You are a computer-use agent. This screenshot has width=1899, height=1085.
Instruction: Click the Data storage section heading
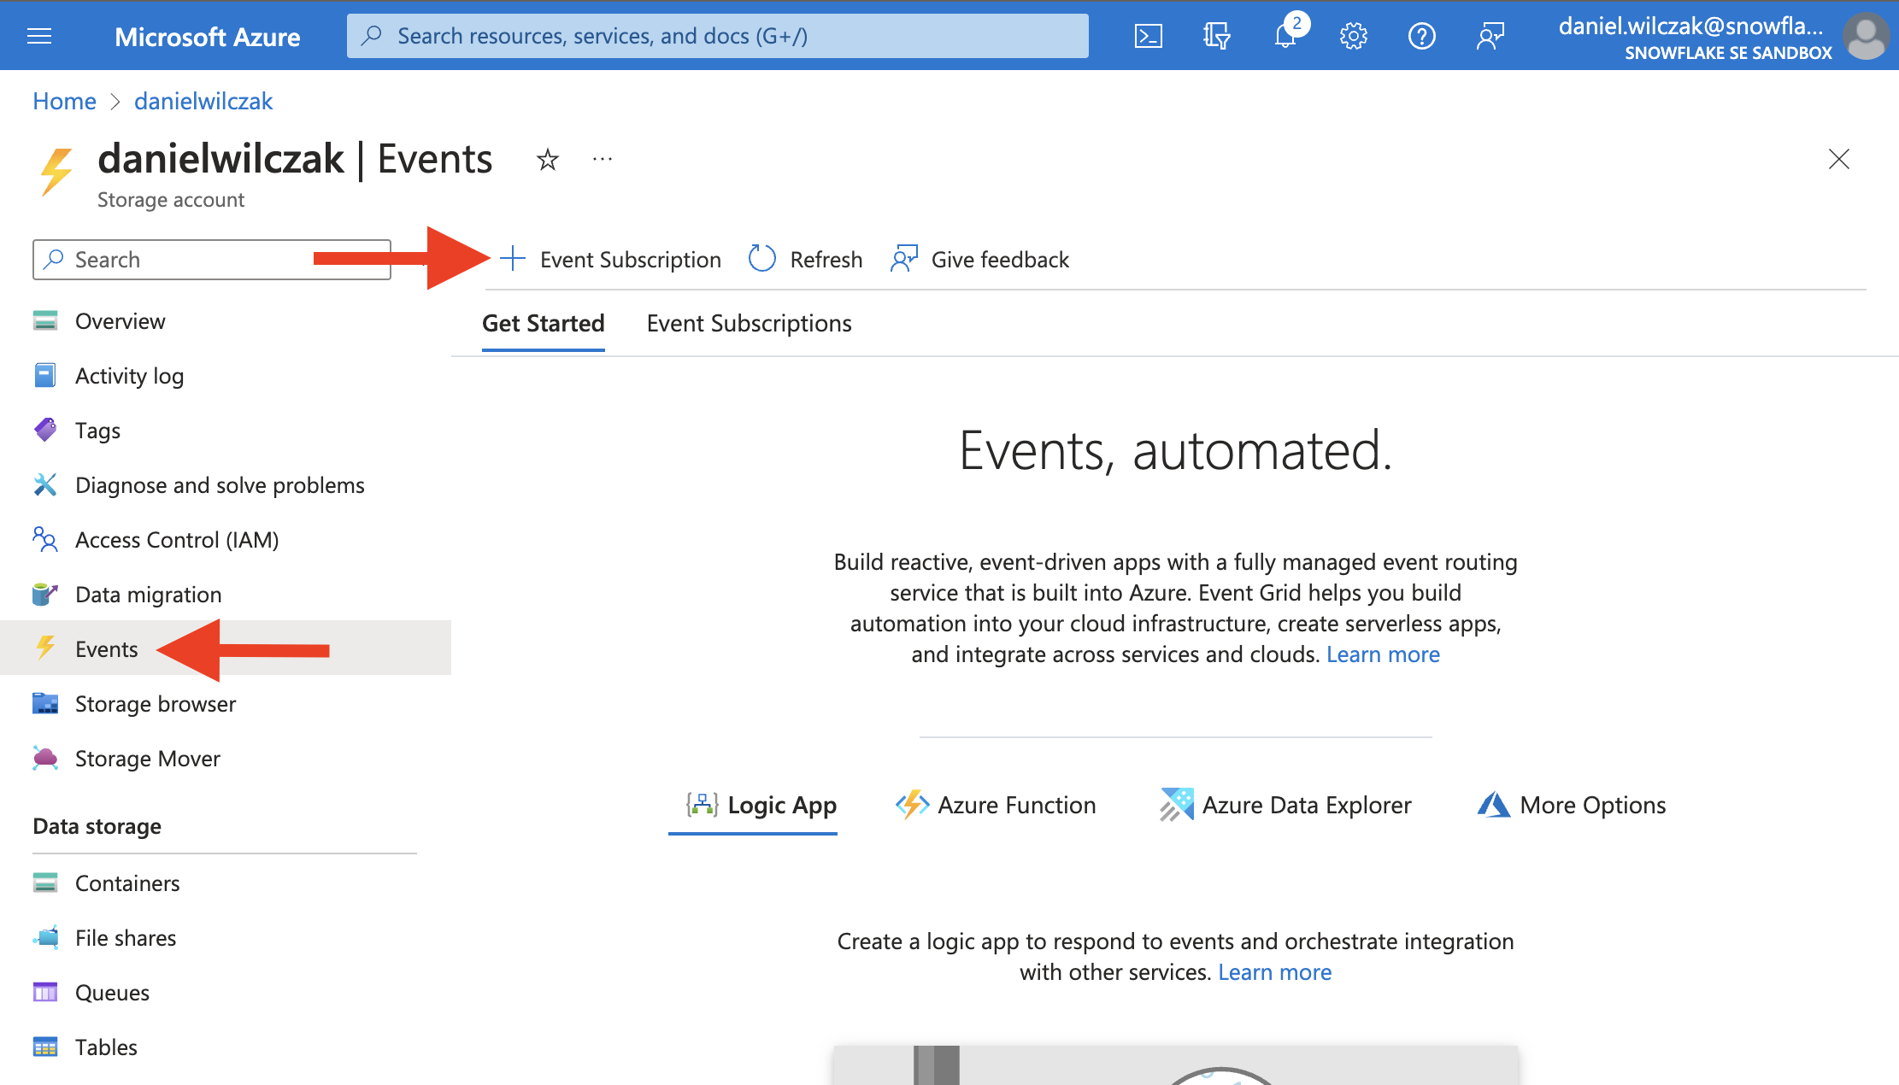[x=97, y=826]
